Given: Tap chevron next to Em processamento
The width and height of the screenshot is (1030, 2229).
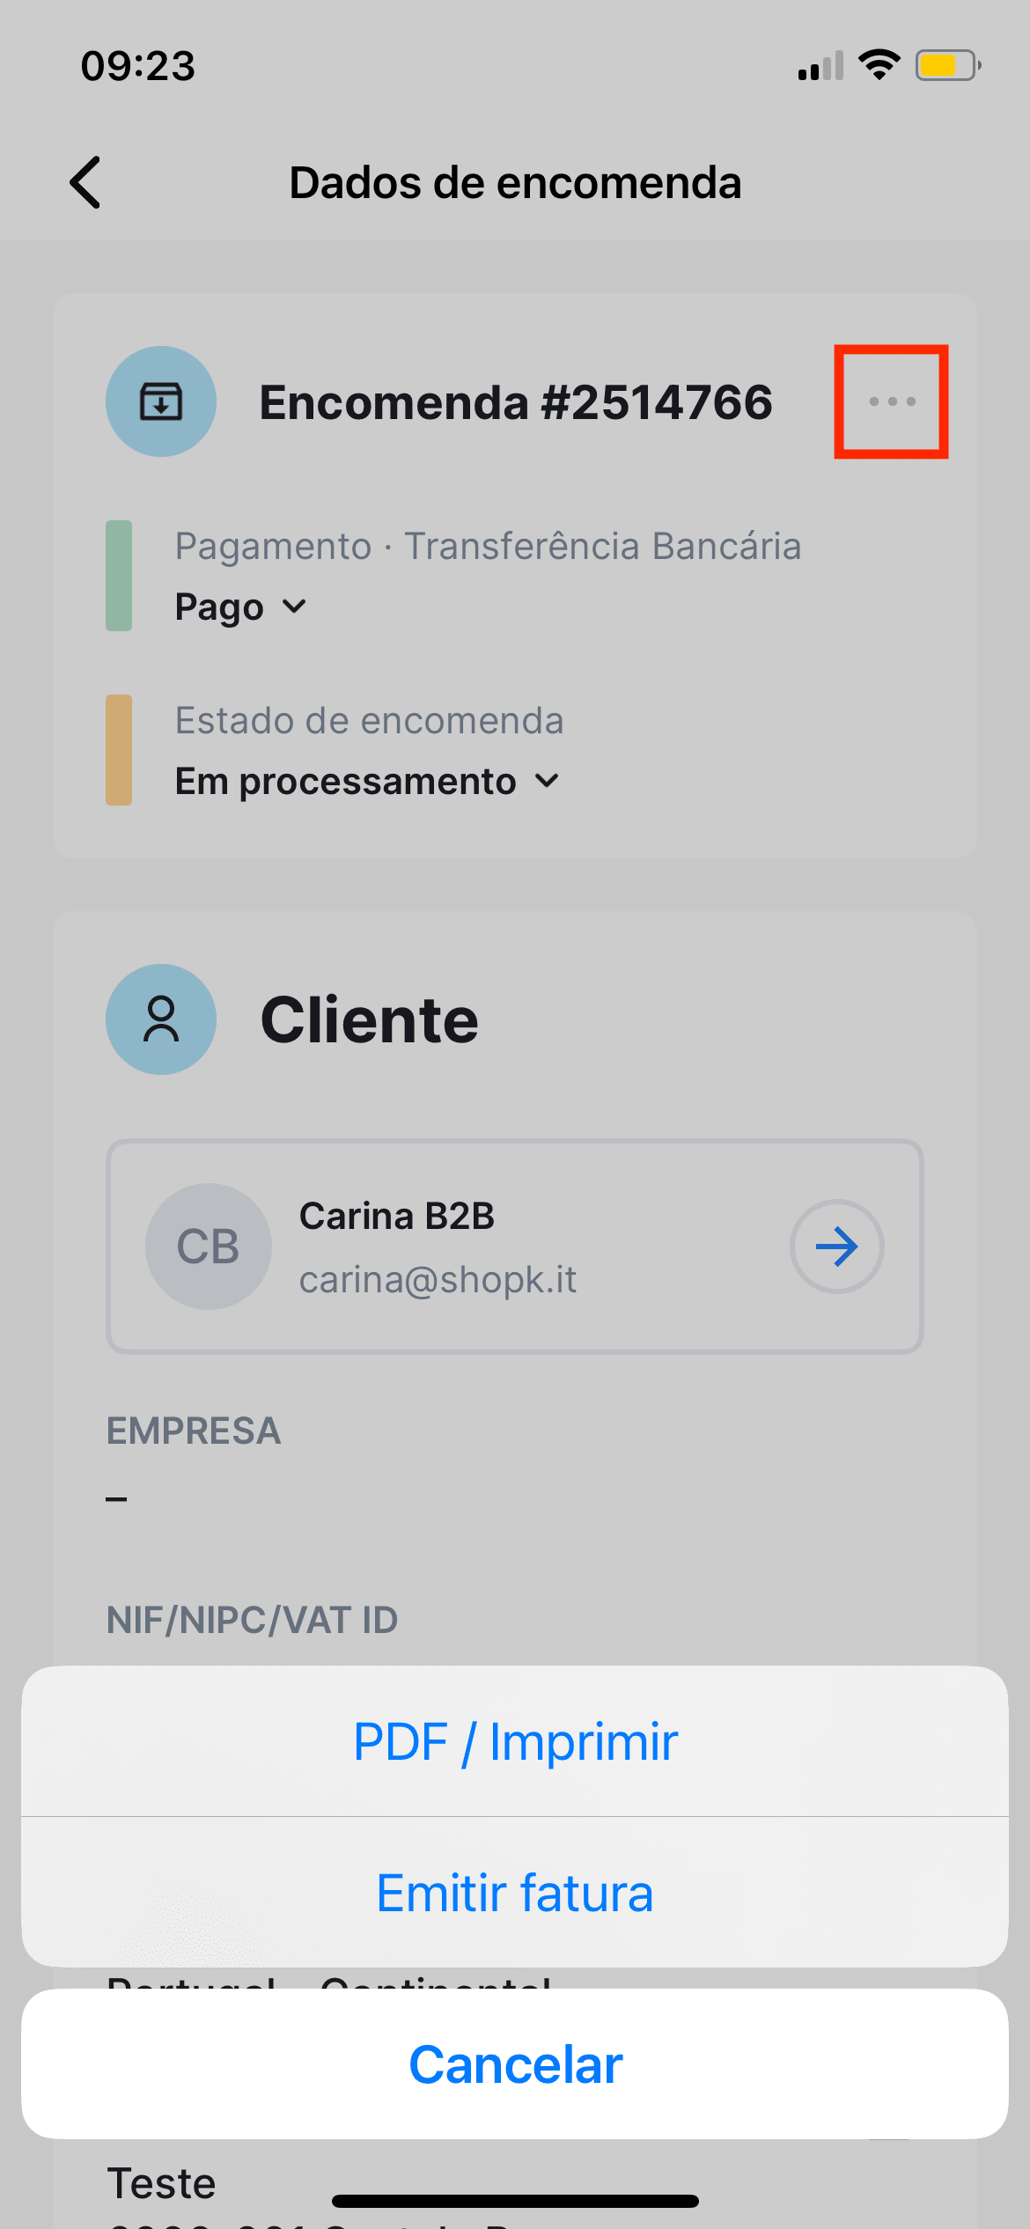Looking at the screenshot, I should [x=548, y=781].
